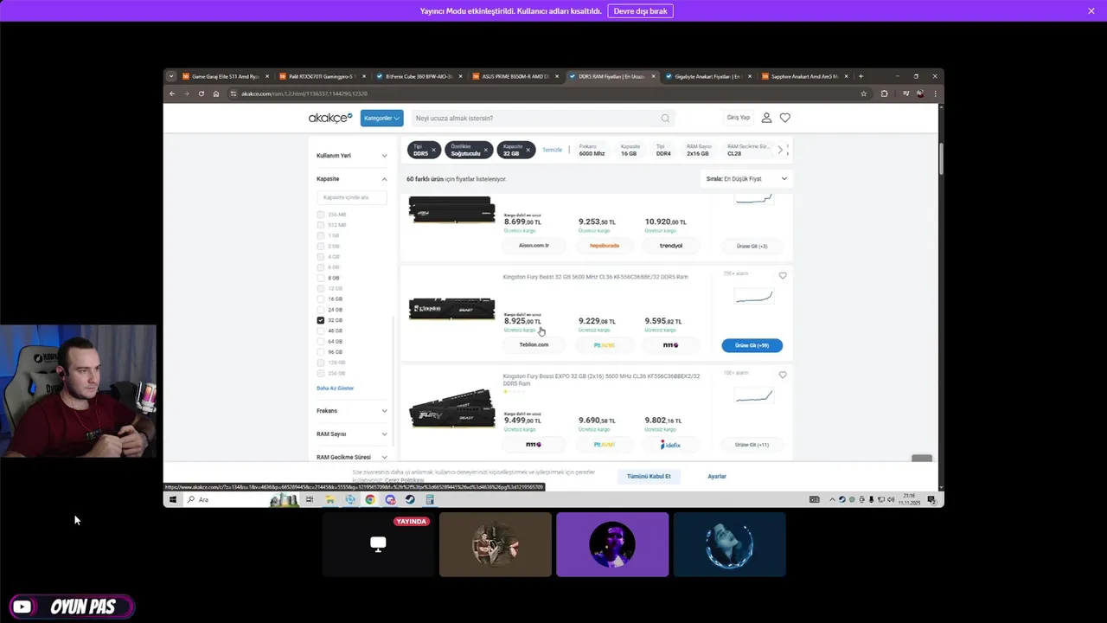This screenshot has height=623, width=1107.
Task: Open the taskbar notification center
Action: [931, 499]
